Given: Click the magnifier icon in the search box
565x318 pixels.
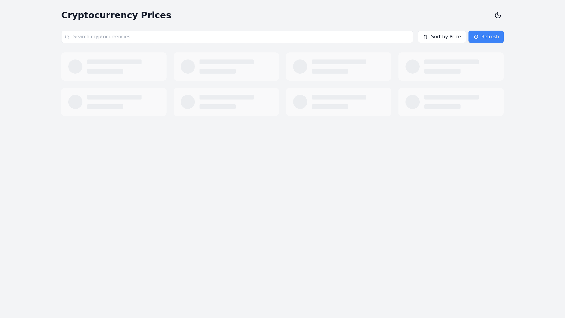Looking at the screenshot, I should pos(67,37).
